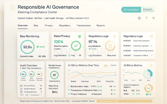
Task: Open search with the magnifier icon
Action: 154,18
